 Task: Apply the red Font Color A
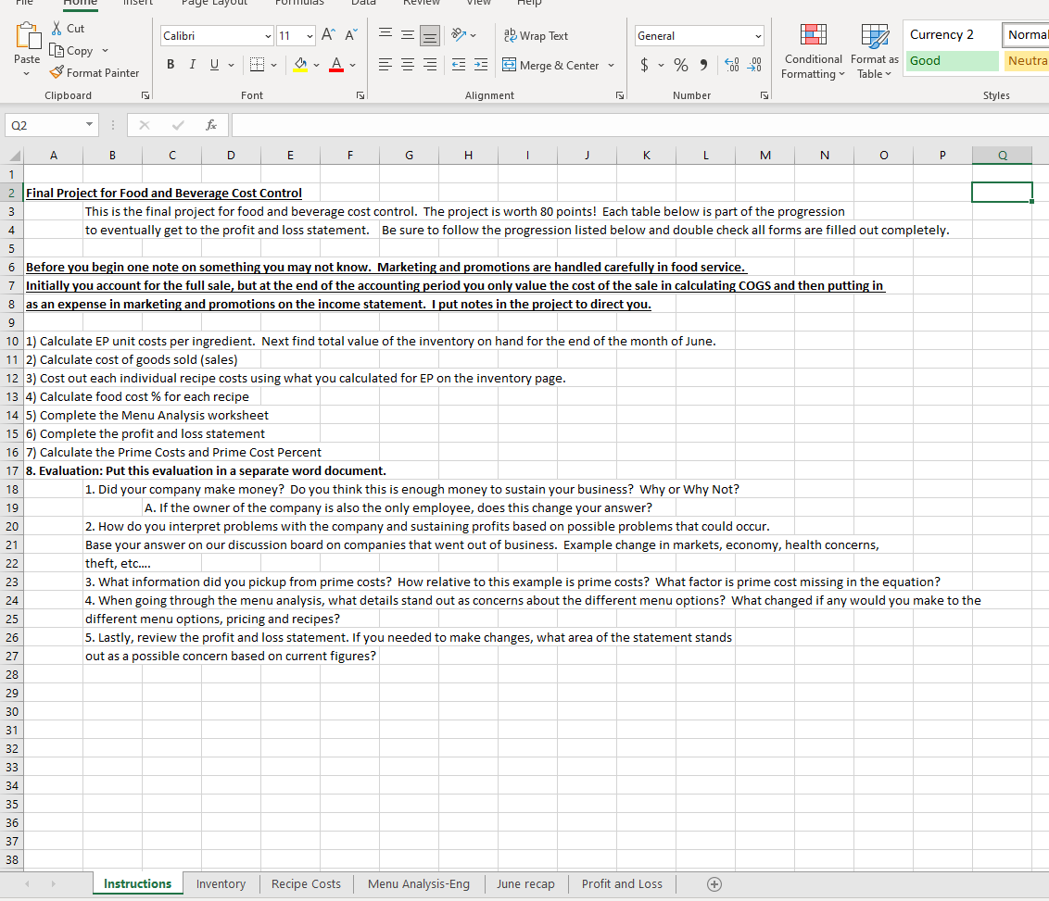[336, 64]
